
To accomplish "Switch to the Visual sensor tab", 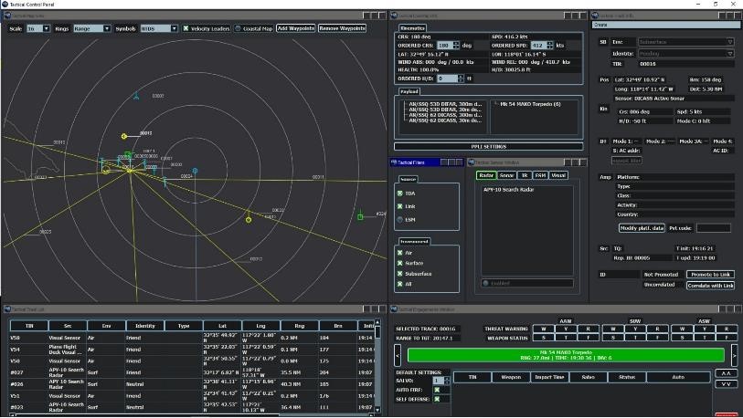I will [558, 175].
